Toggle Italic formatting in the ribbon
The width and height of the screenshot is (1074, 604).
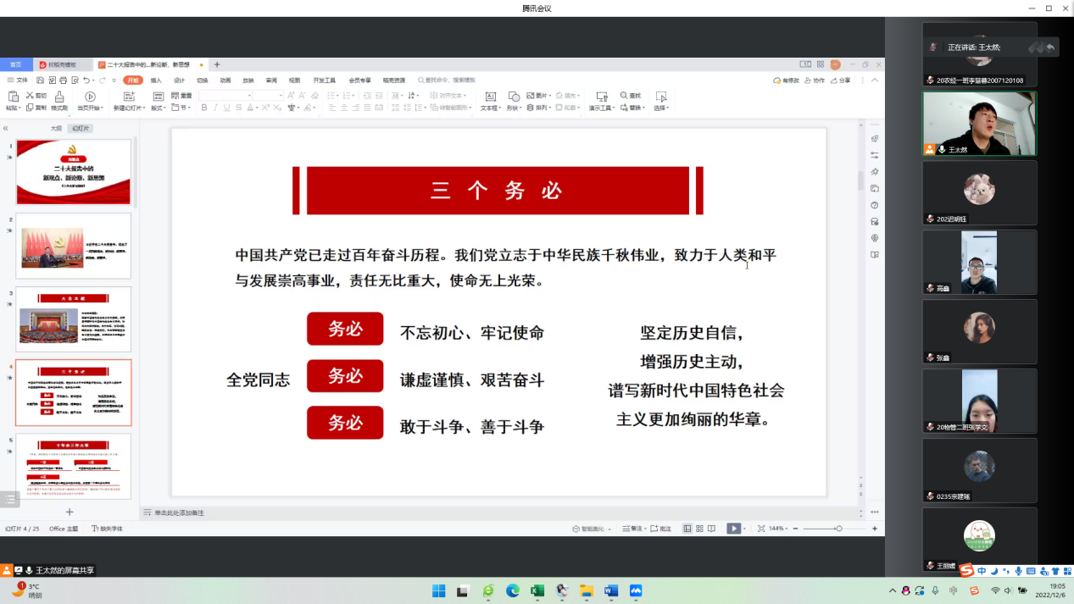point(215,108)
